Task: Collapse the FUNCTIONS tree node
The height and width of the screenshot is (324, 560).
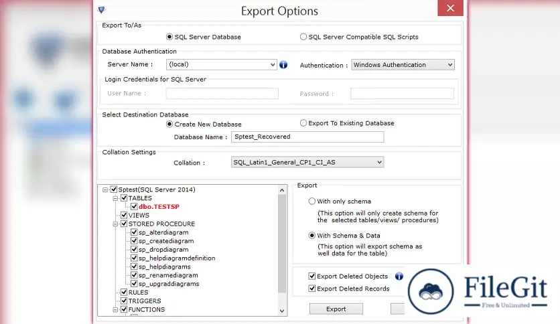Action: (115, 310)
